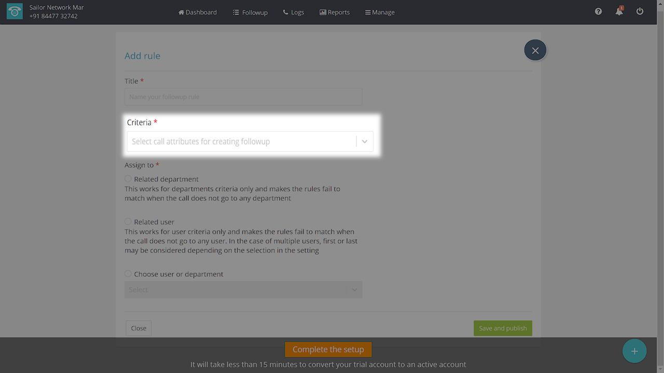
Task: Open the Logs menu
Action: tap(294, 12)
